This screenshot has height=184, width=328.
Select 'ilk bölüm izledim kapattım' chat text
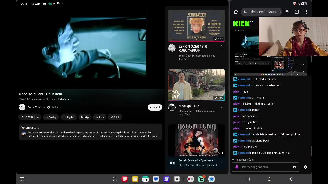pos(258,104)
